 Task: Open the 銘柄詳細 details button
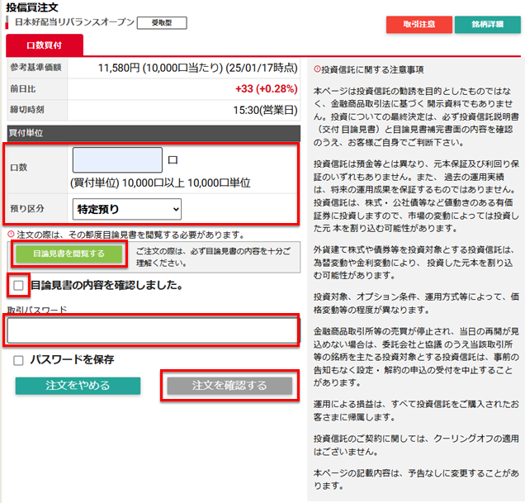point(487,25)
